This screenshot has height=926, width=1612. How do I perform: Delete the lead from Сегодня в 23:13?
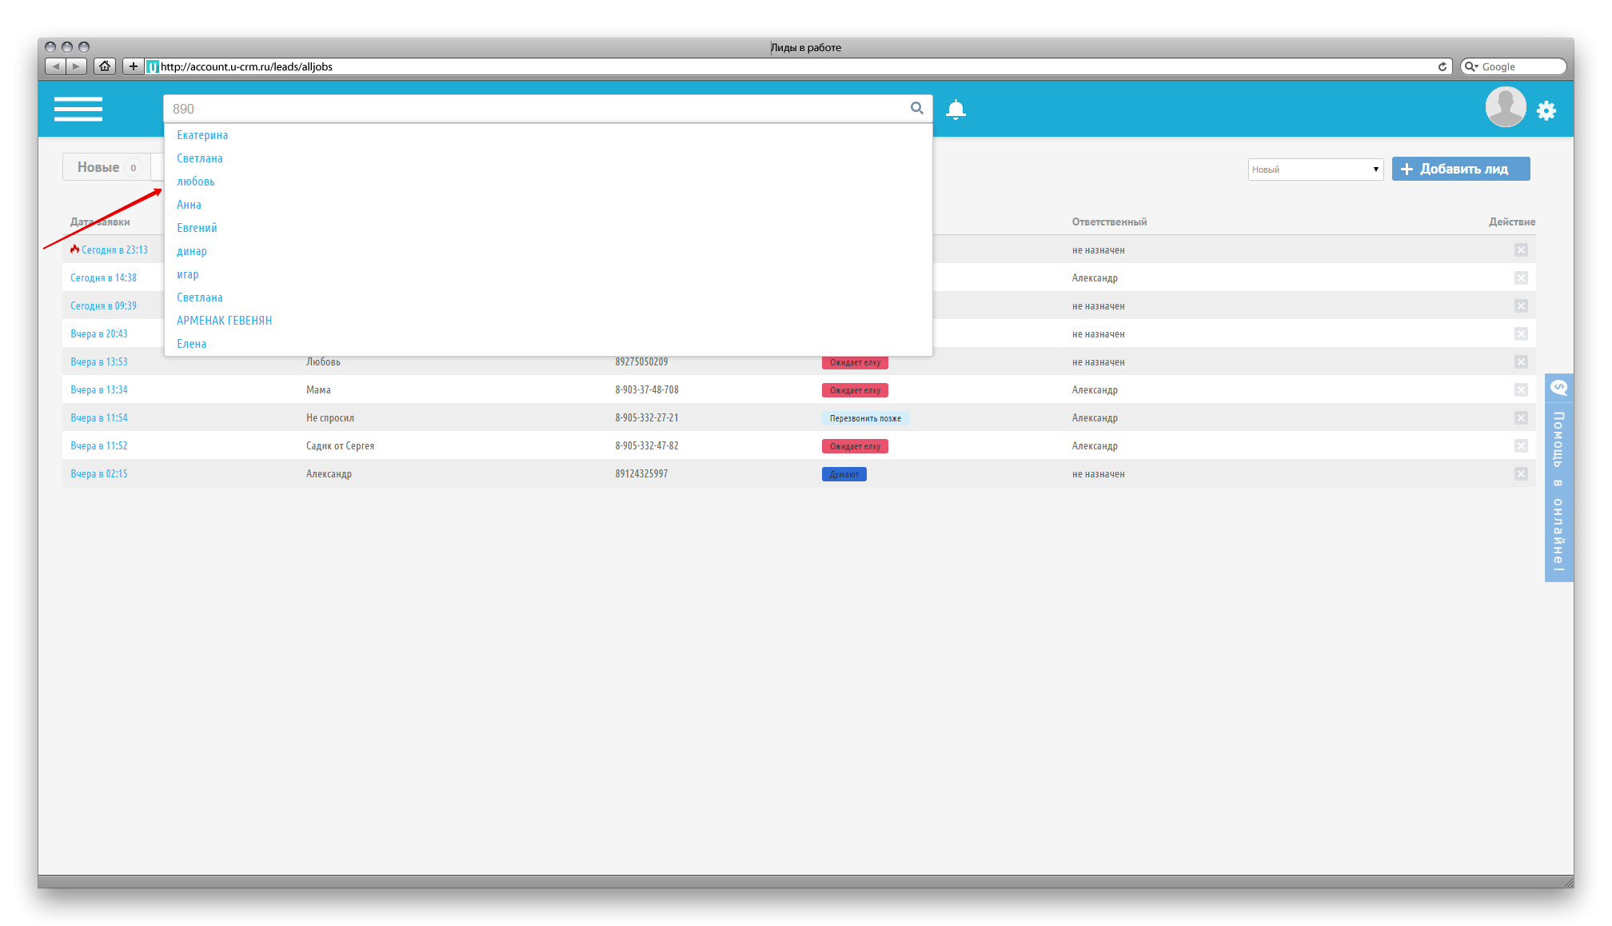(x=1521, y=250)
